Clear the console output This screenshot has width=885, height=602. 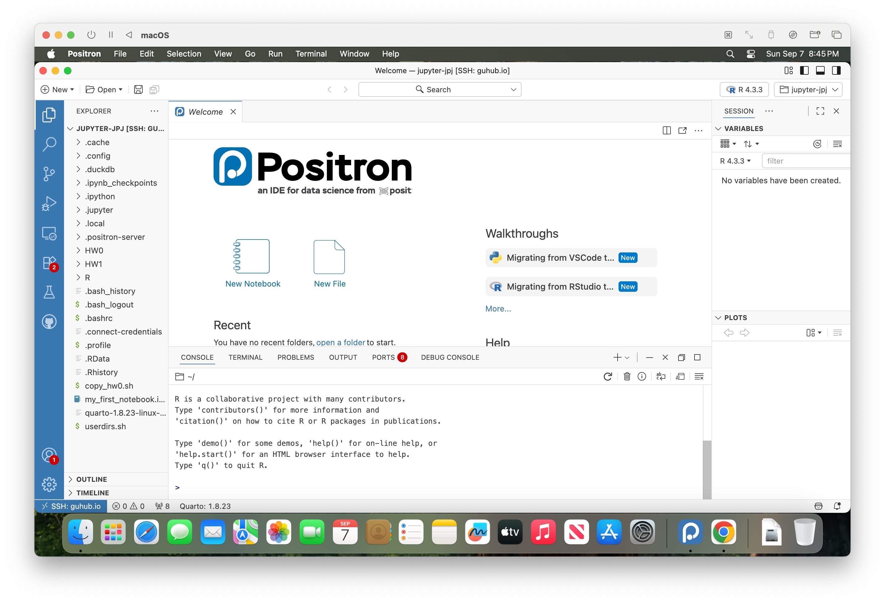pos(699,376)
